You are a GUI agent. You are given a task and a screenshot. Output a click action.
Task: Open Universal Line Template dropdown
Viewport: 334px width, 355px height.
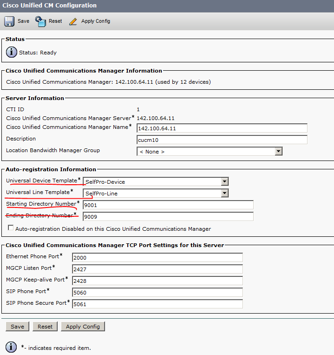pos(156,194)
